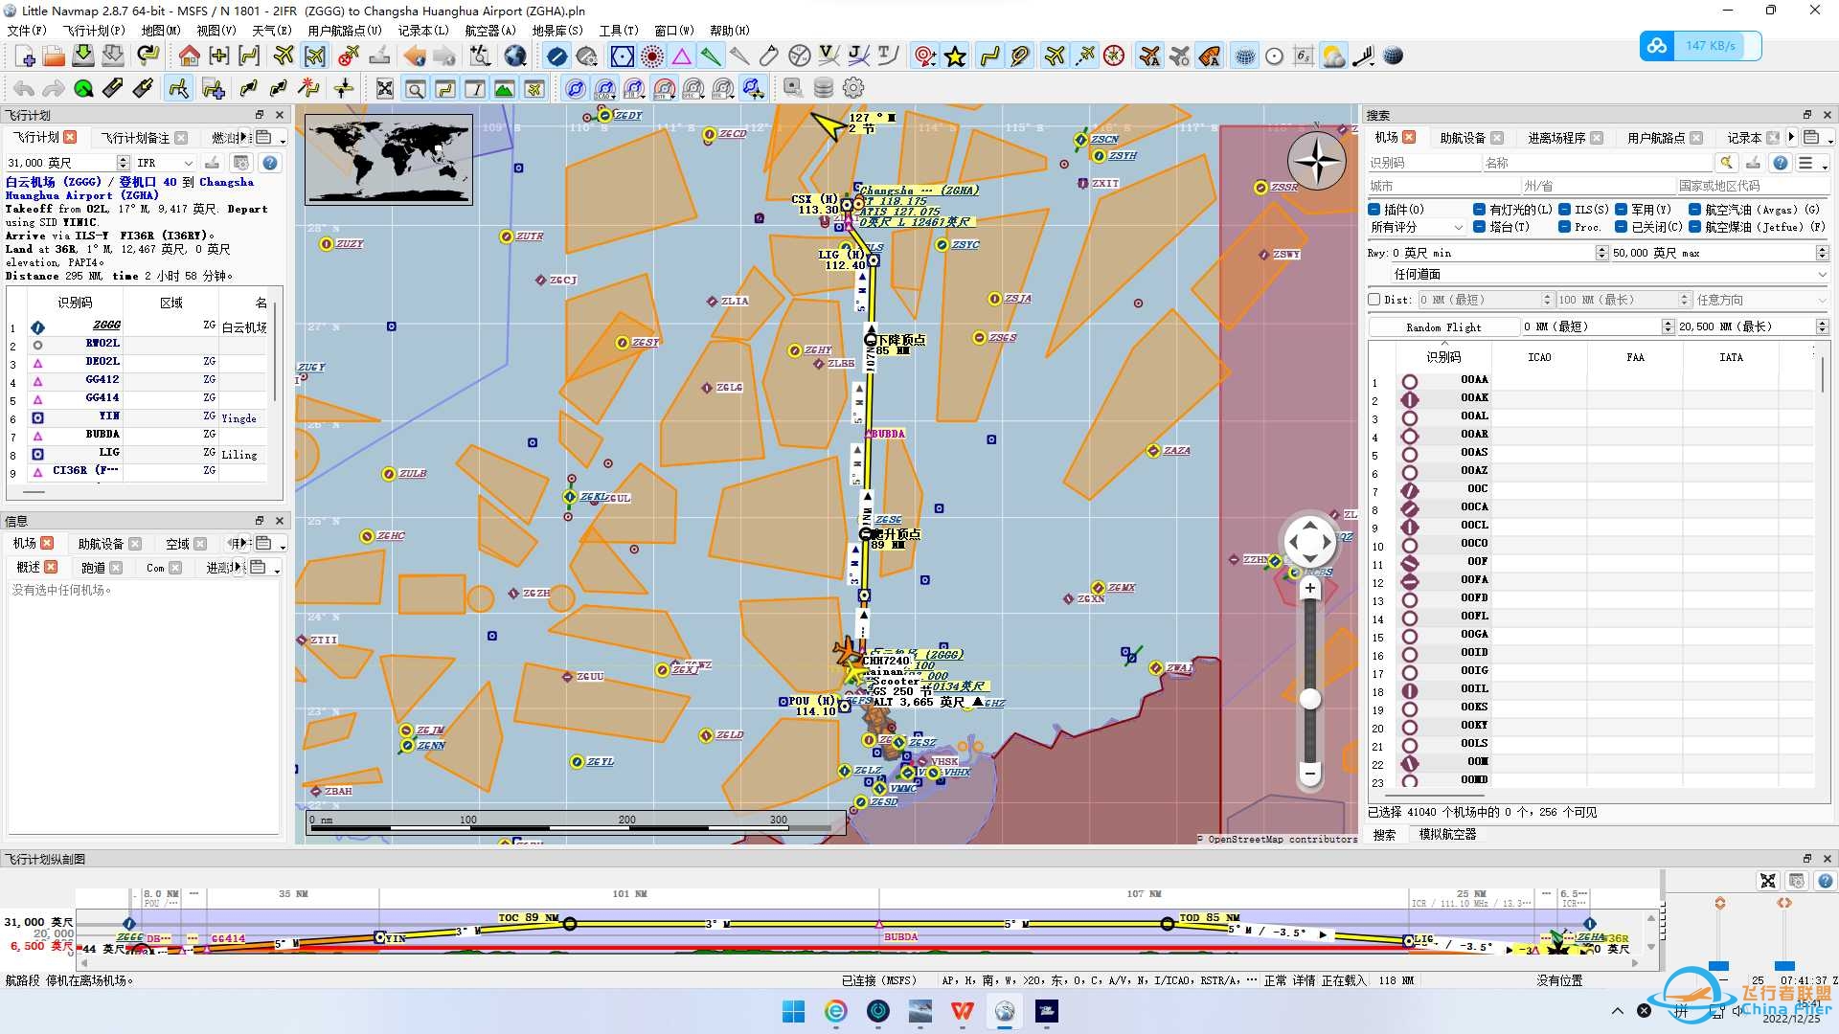This screenshot has width=1839, height=1034.
Task: Open the database stack icon
Action: point(823,89)
